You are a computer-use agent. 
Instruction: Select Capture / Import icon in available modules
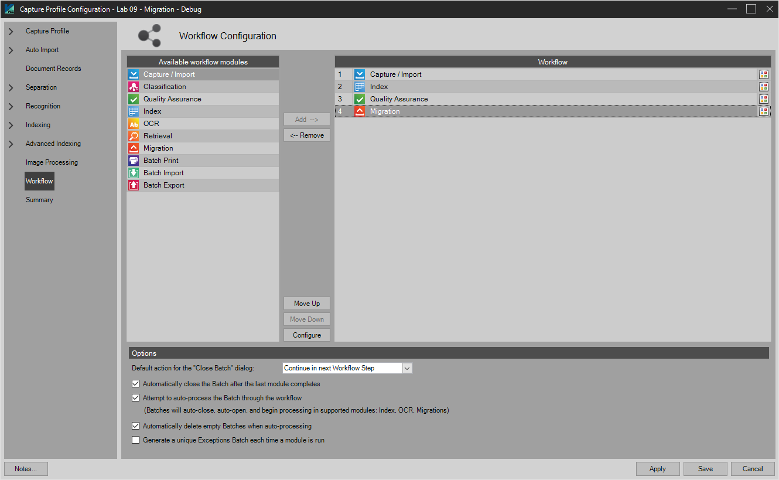134,74
